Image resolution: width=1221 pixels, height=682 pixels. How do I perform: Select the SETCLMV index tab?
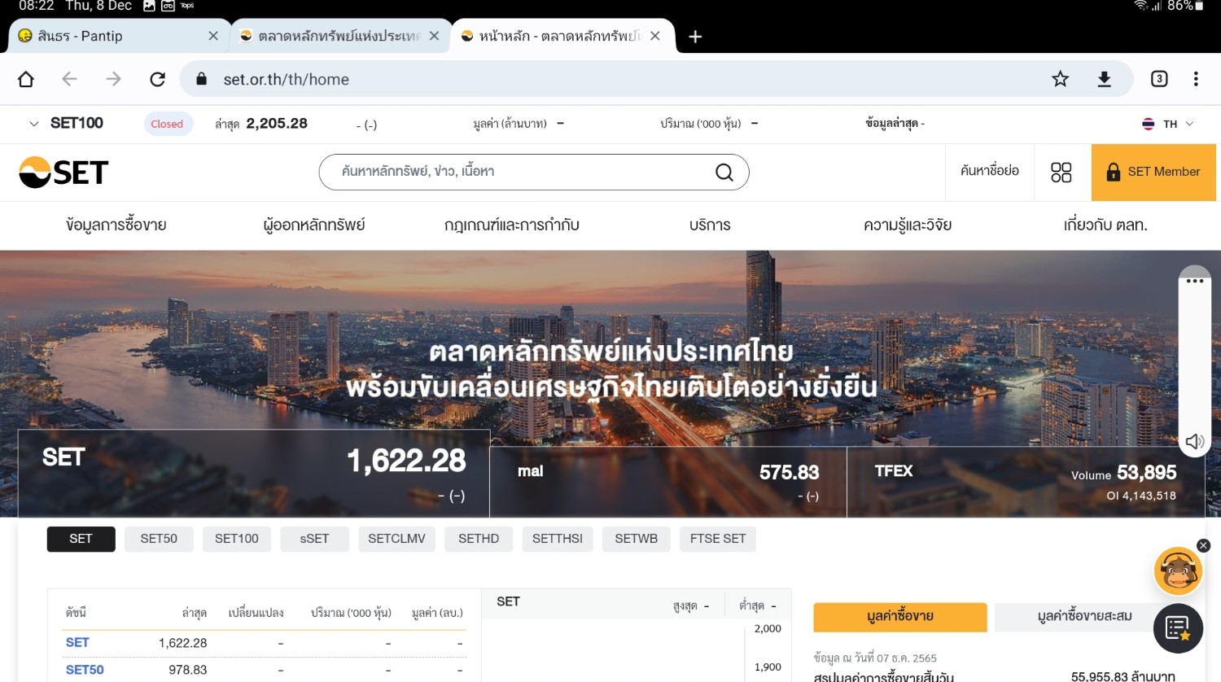[396, 539]
